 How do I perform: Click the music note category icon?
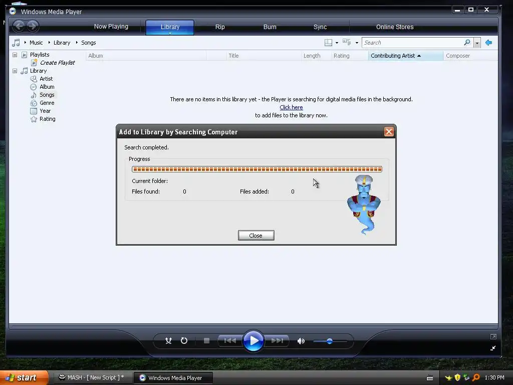[16, 43]
